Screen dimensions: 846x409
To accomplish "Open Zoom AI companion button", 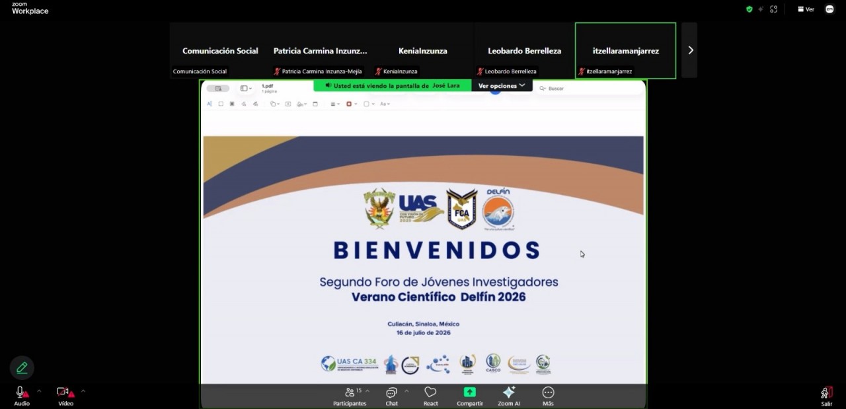I will pyautogui.click(x=509, y=396).
